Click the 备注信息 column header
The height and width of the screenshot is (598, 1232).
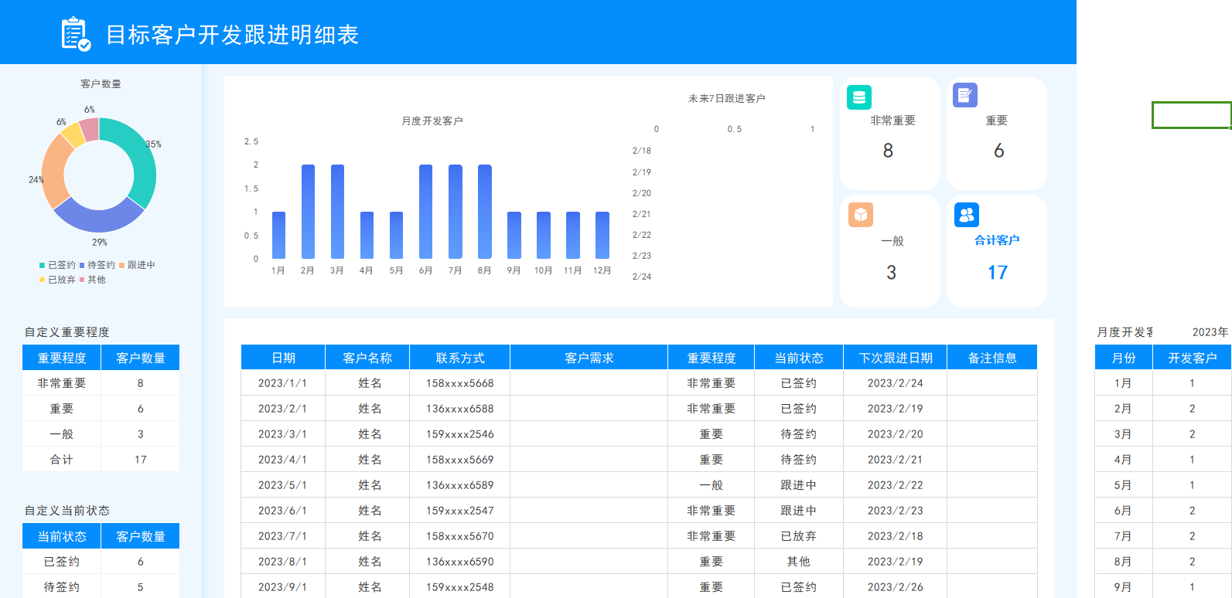[x=992, y=358]
